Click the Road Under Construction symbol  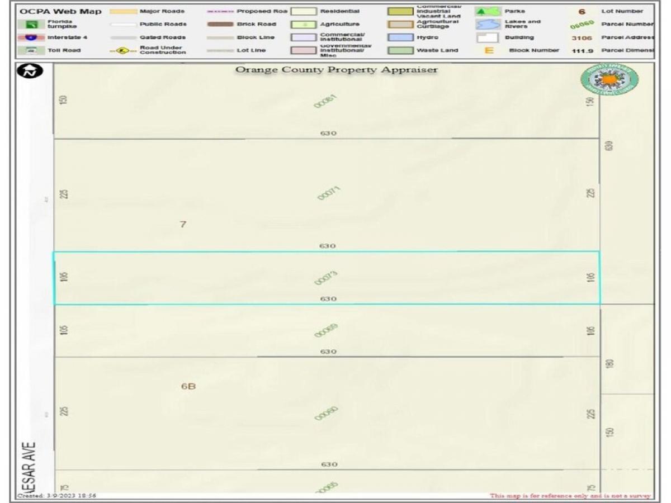click(123, 50)
